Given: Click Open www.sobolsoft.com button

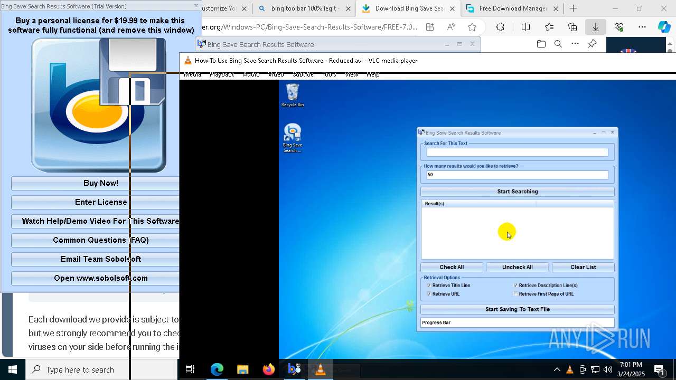Looking at the screenshot, I should (95, 278).
